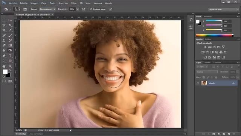Open the Opacidad slider arrow
Viewport: 241px width, 136px height.
coord(238,72)
